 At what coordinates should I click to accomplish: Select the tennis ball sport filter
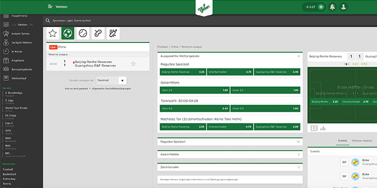83,33
